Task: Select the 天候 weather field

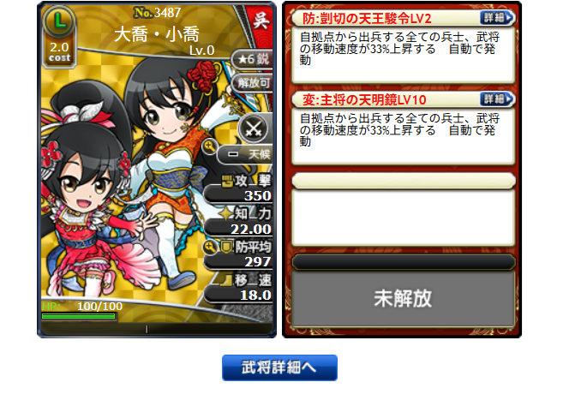Action: 246,154
